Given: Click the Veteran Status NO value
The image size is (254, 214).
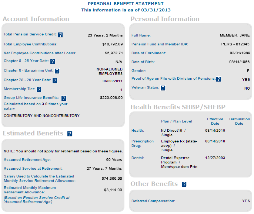Looking at the screenshot, I should click(x=247, y=89).
